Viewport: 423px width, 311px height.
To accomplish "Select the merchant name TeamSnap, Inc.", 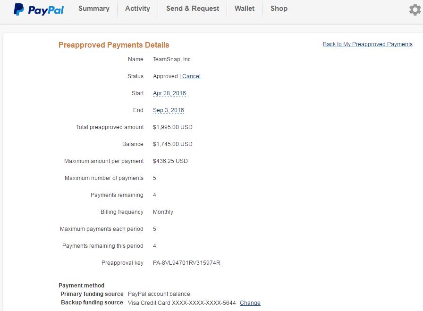I will [173, 59].
